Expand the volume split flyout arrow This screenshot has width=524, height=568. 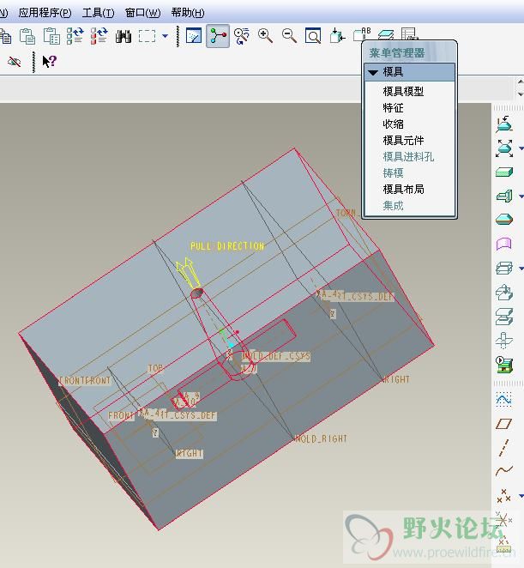[521, 269]
